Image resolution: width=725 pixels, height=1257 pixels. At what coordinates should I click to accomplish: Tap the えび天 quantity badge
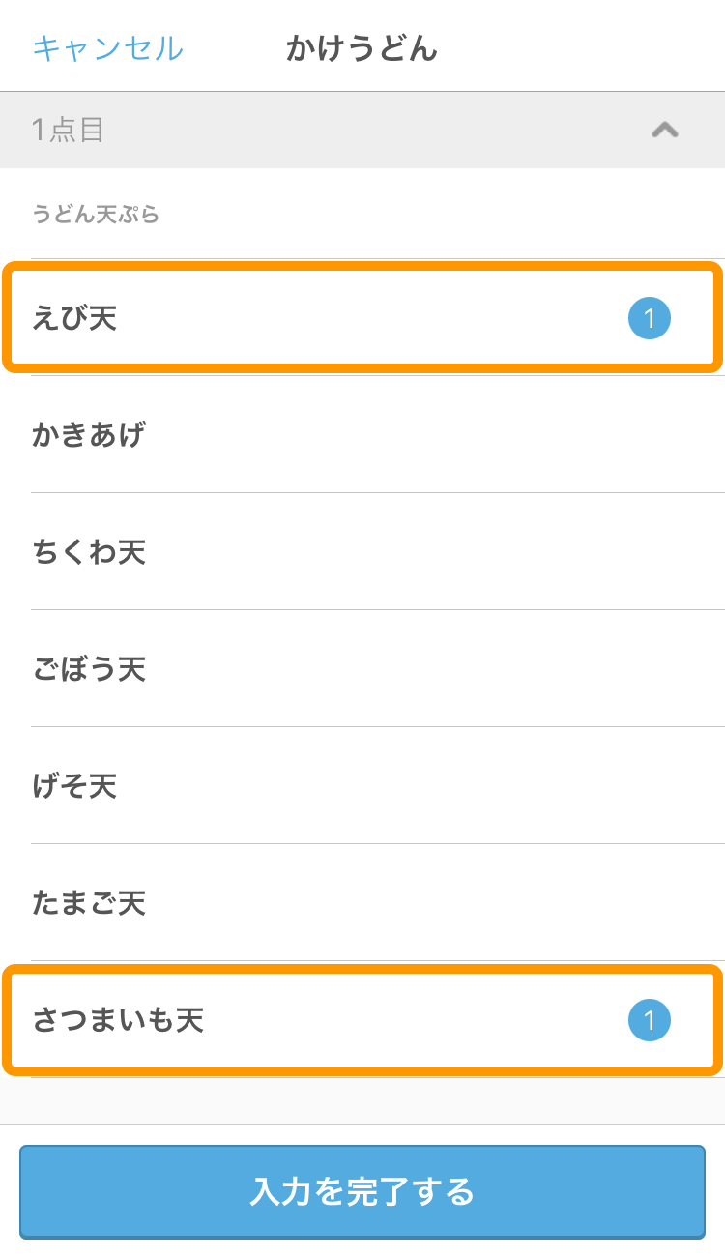[650, 318]
